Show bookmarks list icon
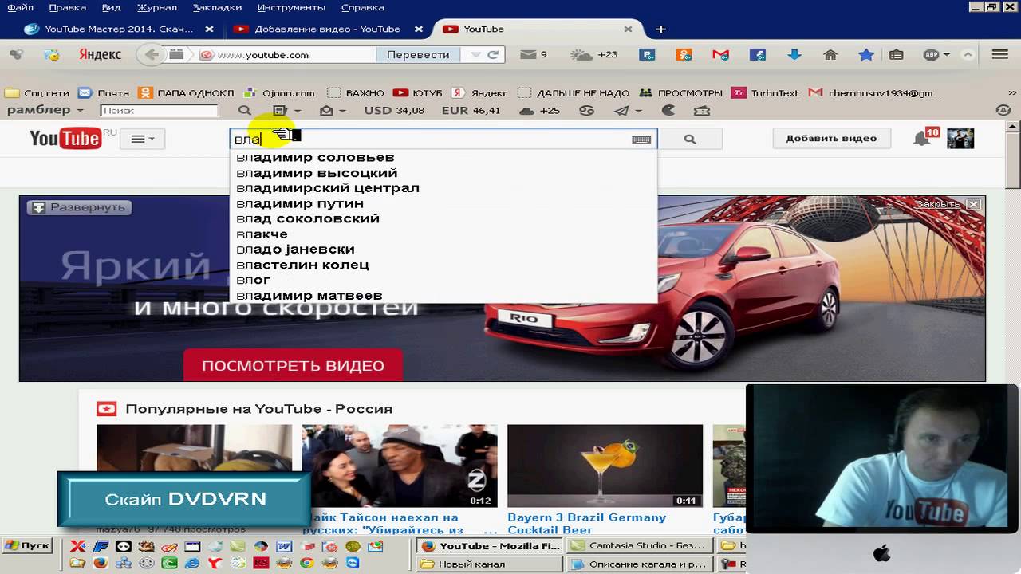The height and width of the screenshot is (574, 1021). click(896, 55)
